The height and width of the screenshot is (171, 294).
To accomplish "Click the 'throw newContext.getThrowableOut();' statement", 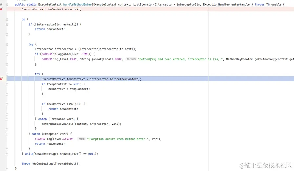I will (51, 164).
